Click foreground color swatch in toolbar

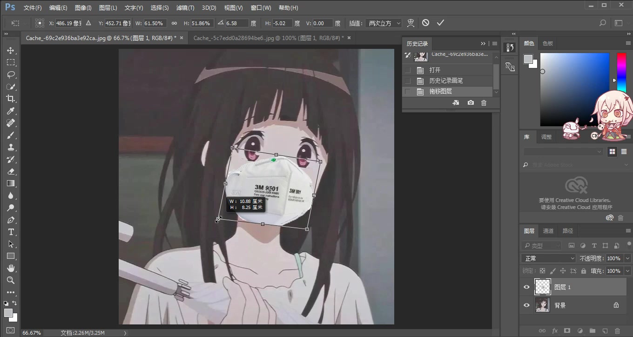(8, 313)
